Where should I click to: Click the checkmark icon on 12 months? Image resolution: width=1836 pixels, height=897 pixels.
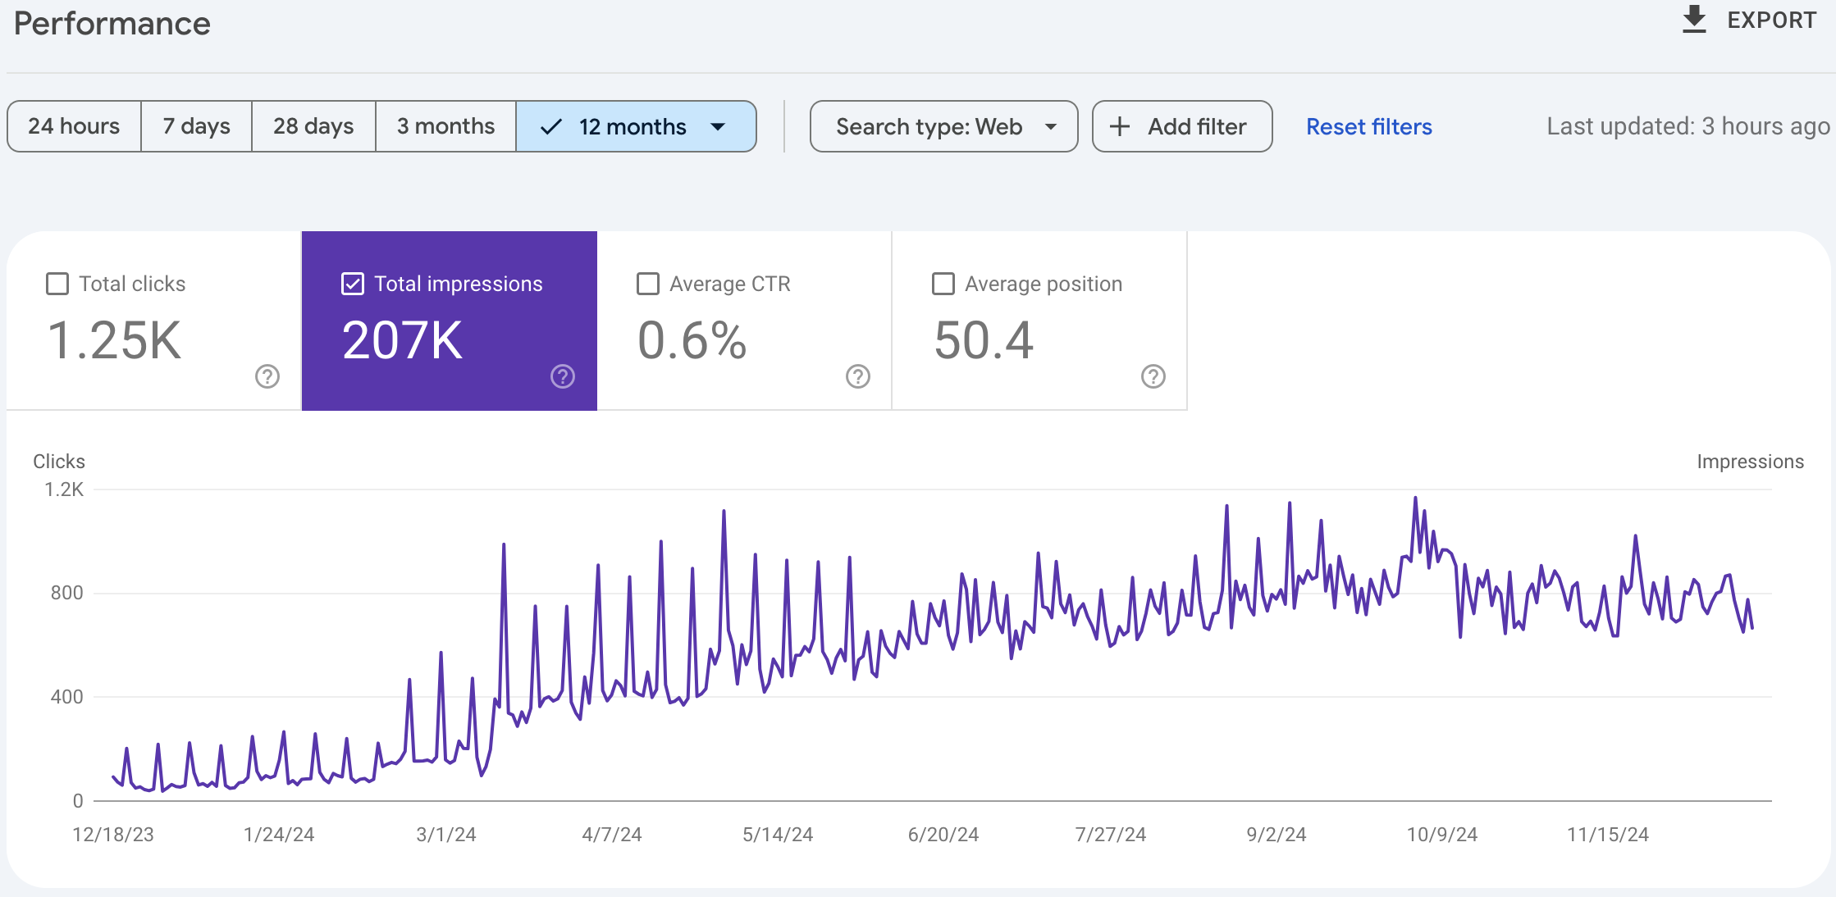[551, 126]
